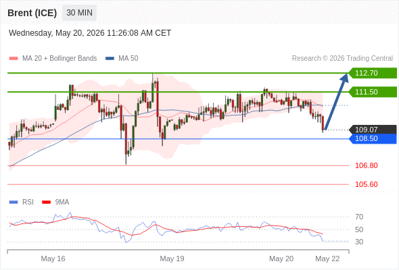399x270 pixels.
Task: Click the RSI 70 level axis label
Action: 359,217
